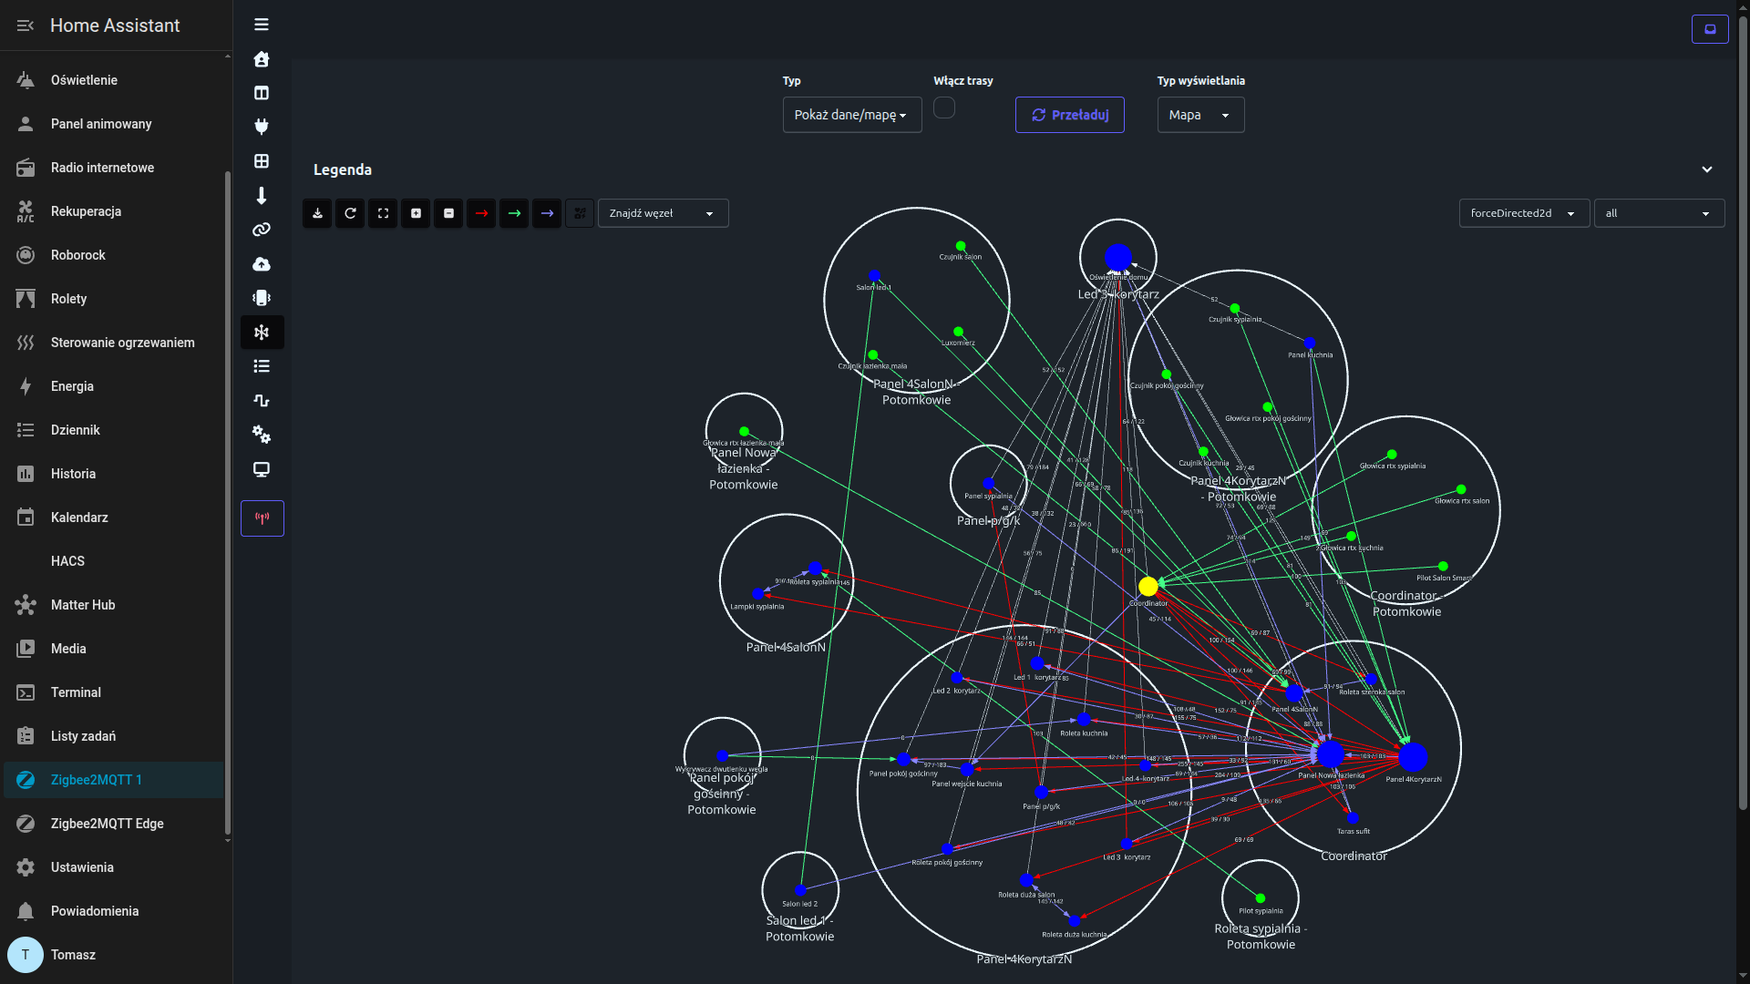Open Zigbee2MQTT Edge from the sidebar
The image size is (1750, 984).
(x=107, y=824)
